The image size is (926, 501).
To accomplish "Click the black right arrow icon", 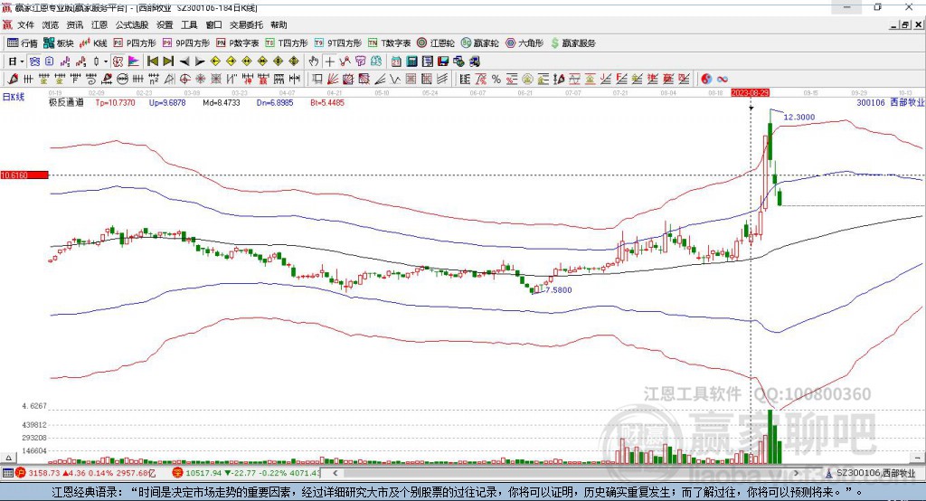I will (x=200, y=61).
